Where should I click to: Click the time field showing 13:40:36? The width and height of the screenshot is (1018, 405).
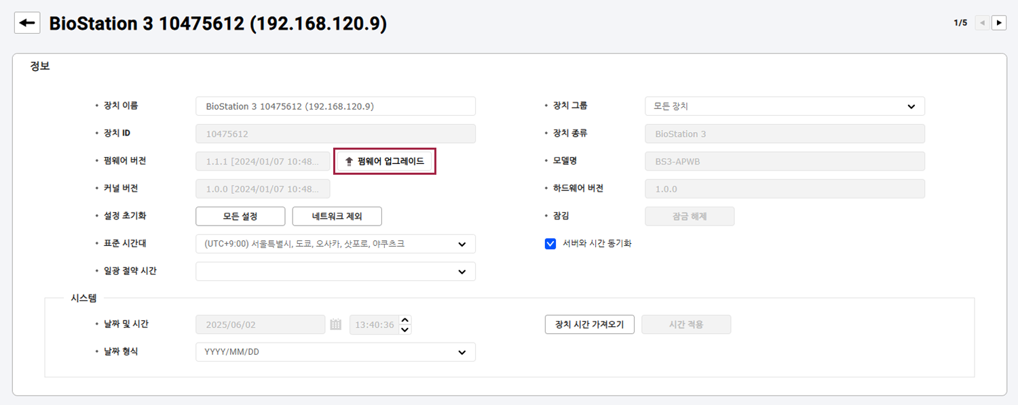coord(373,325)
